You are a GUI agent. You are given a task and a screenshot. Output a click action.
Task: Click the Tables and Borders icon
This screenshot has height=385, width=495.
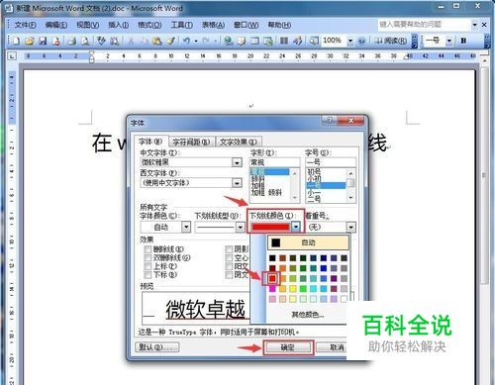tap(242, 41)
